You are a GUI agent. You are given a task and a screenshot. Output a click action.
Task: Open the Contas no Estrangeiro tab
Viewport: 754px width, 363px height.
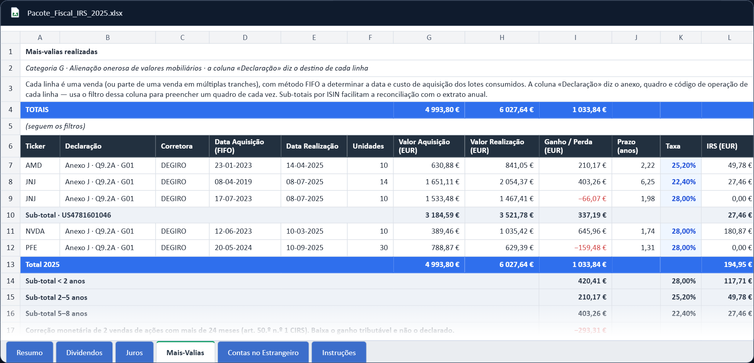point(263,352)
